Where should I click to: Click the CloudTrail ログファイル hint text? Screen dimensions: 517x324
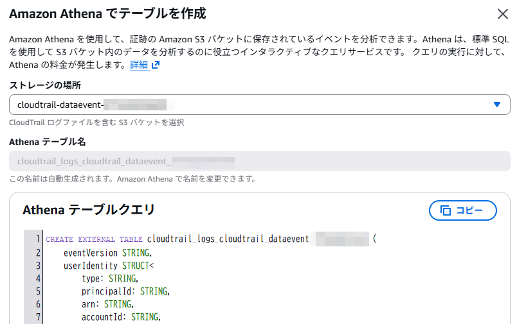96,123
